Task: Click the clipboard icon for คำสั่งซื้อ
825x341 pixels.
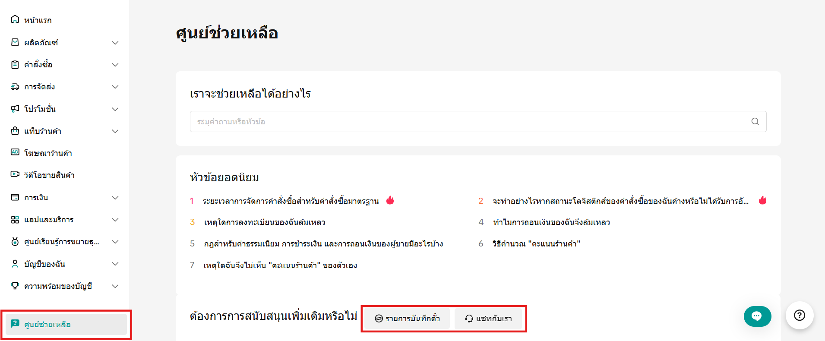Action: [15, 64]
